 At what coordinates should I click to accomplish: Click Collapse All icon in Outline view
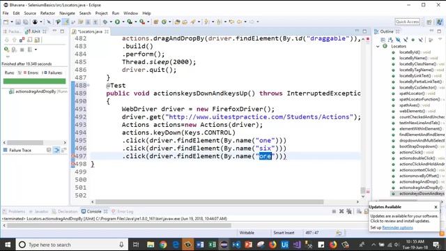tap(383, 40)
